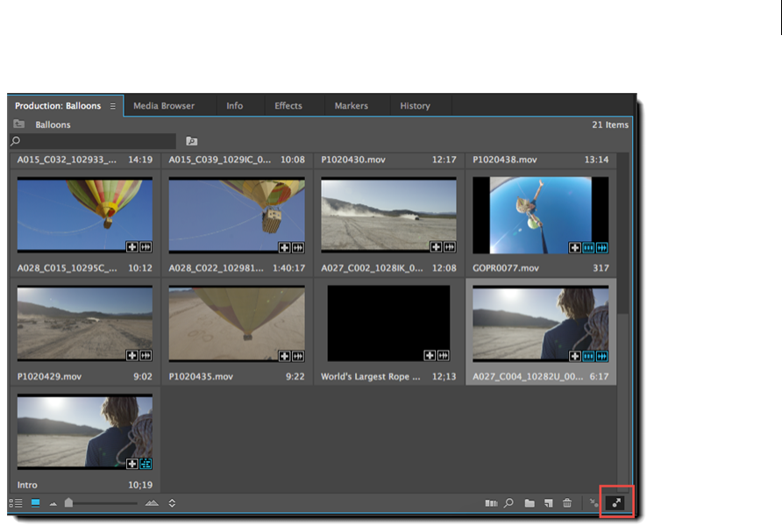Click the parent folder icon beside Balloons
The height and width of the screenshot is (526, 782).
[19, 124]
